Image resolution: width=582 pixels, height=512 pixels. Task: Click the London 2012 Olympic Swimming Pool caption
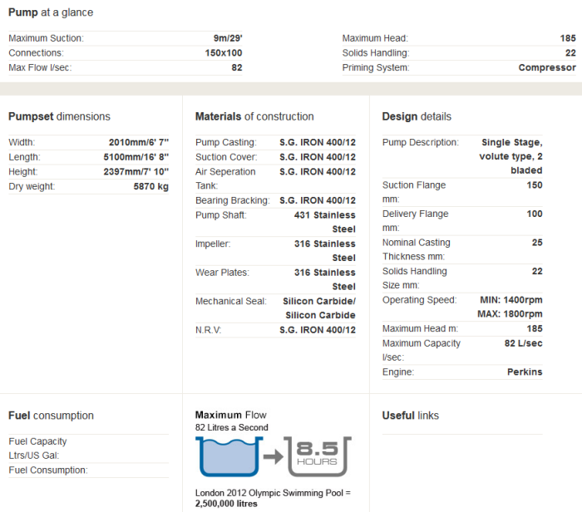pos(273,493)
